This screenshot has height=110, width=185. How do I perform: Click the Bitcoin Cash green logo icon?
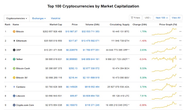[14, 68]
